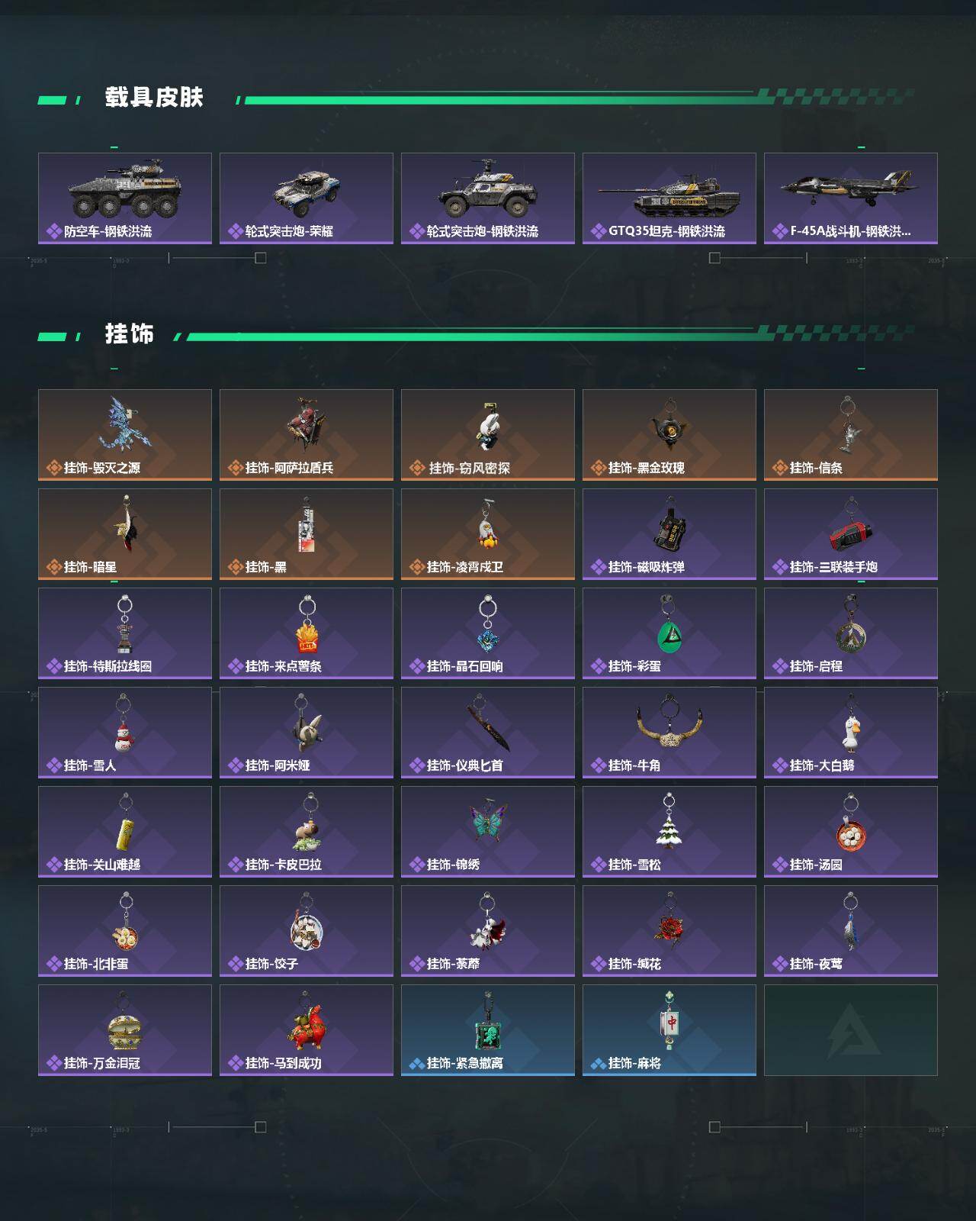The height and width of the screenshot is (1221, 976).
Task: Choose the F-45A战斗机 fighter jet skin
Action: [x=851, y=198]
